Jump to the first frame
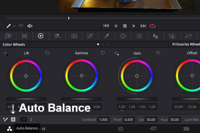This screenshot has height=133, width=200. (x=106, y=26)
